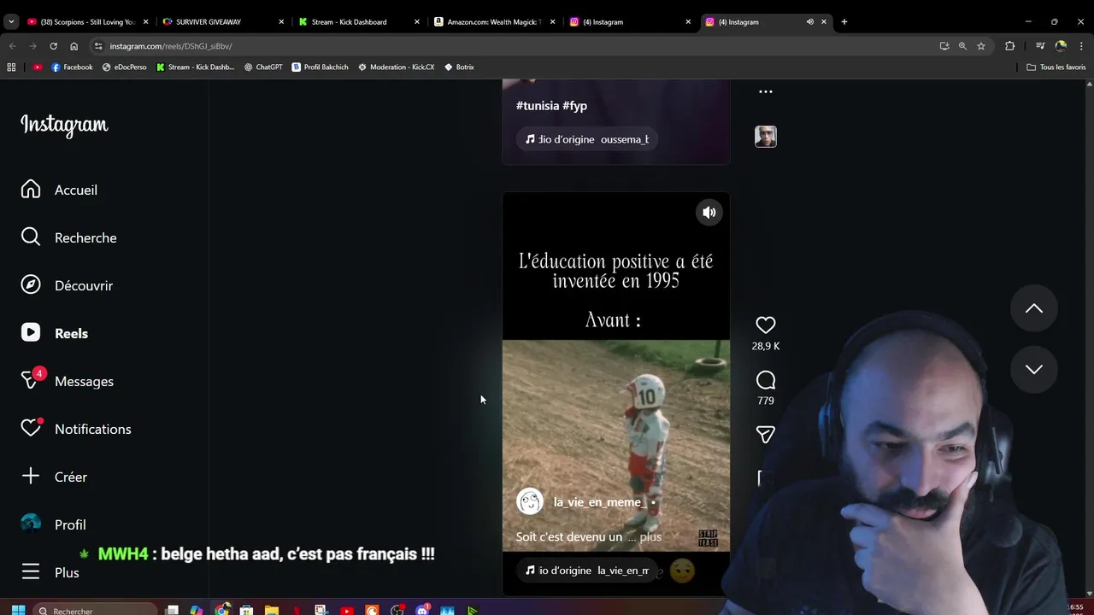Open media controls in Chrome toolbar
Image resolution: width=1094 pixels, height=615 pixels.
1040,46
